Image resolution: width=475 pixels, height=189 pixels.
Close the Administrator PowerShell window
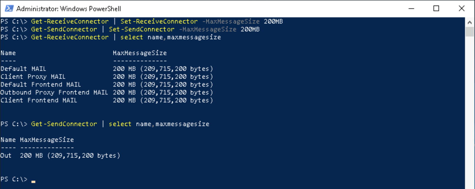click(461, 9)
